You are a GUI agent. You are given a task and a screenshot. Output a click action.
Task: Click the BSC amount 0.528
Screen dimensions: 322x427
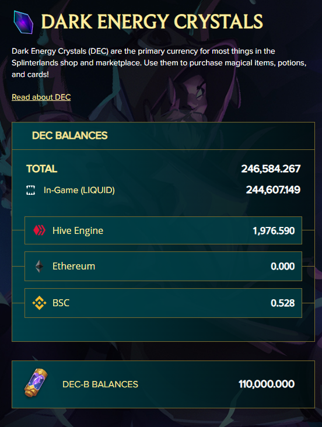(283, 303)
